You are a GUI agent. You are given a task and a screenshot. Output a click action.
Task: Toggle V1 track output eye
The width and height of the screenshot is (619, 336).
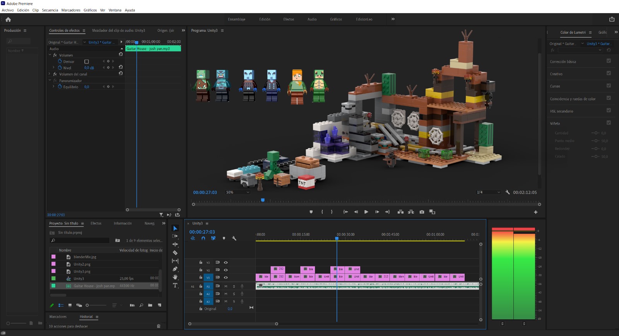(226, 278)
